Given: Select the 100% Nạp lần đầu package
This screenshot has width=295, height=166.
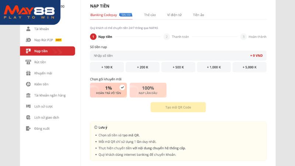Looking at the screenshot, I should (x=148, y=90).
